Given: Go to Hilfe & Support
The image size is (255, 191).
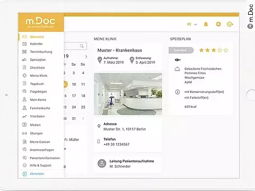Looking at the screenshot, I should point(41,166).
